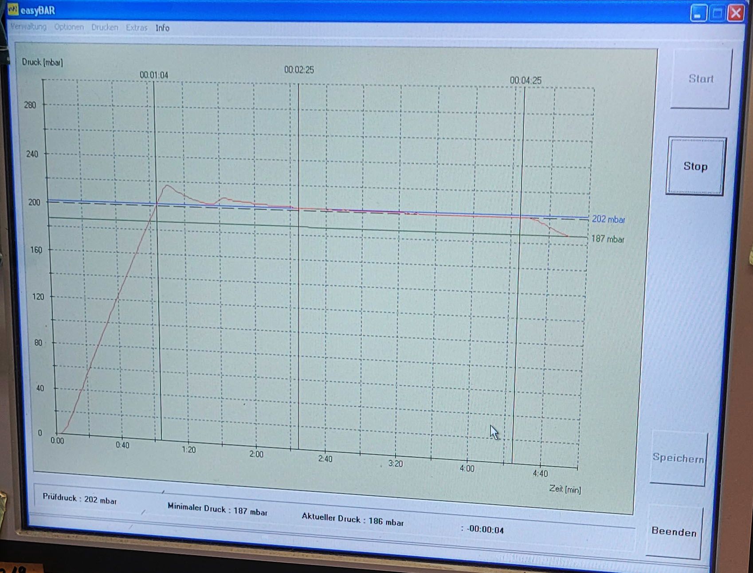Open the Extras menu

pyautogui.click(x=137, y=27)
